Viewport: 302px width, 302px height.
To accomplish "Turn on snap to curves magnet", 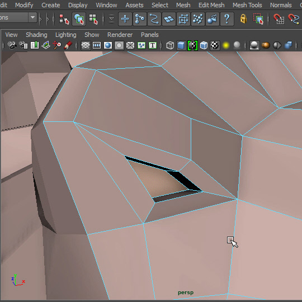I will tap(294, 19).
